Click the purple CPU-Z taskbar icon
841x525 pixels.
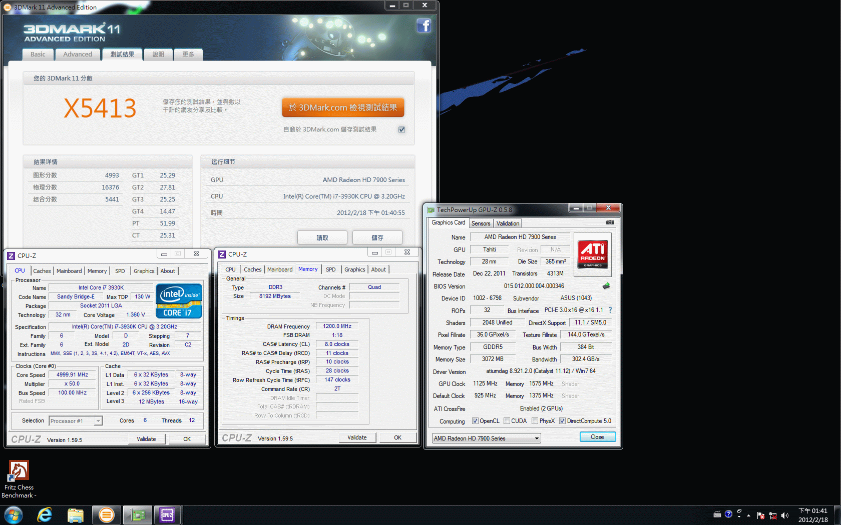(x=167, y=515)
